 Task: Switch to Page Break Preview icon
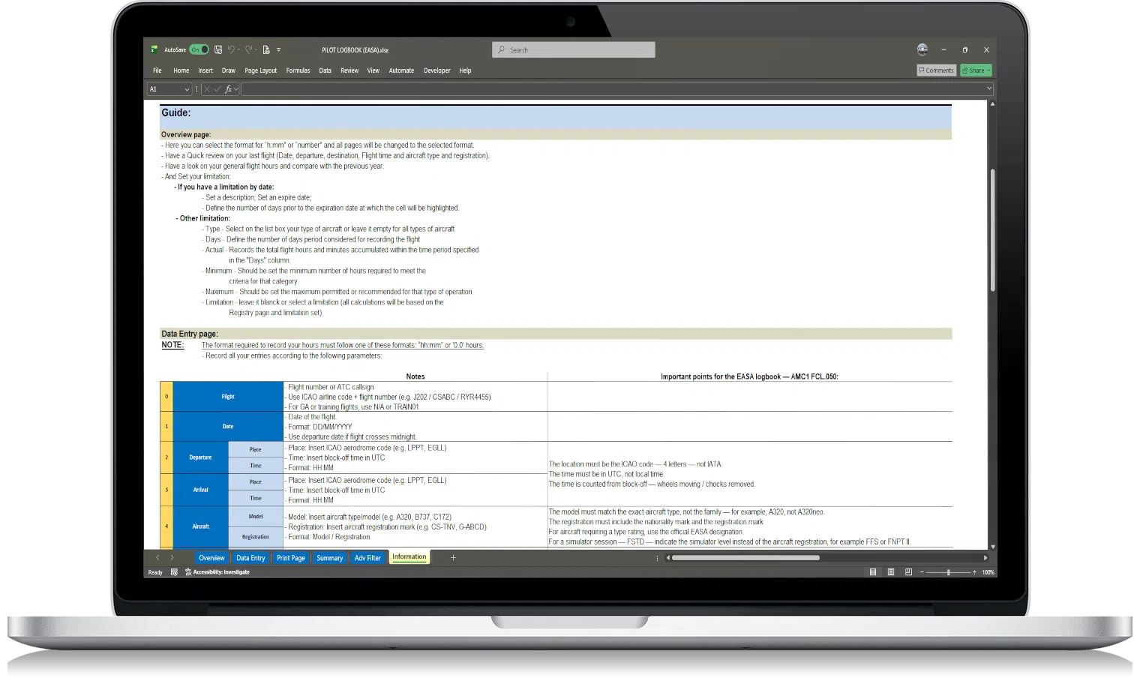point(908,572)
